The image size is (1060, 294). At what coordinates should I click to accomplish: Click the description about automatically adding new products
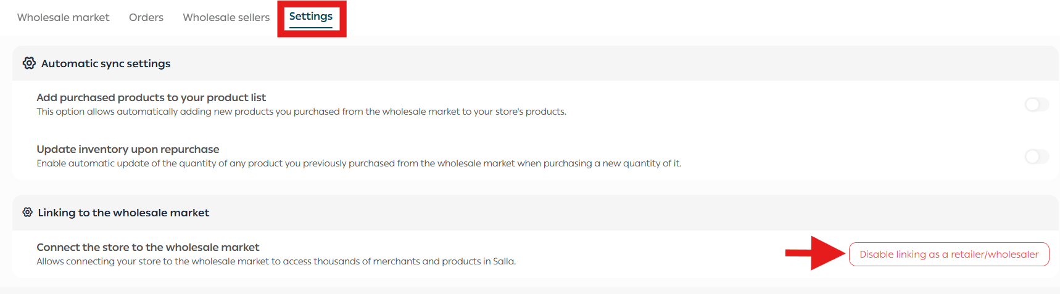tap(301, 112)
